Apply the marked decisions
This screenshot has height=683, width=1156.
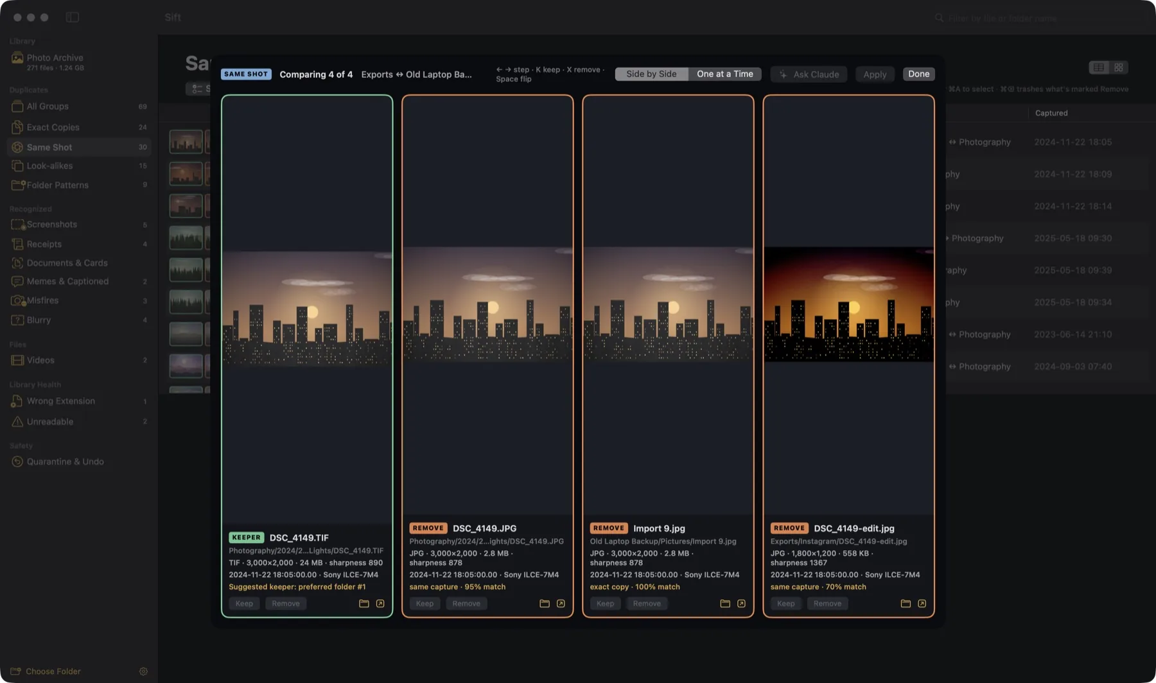(875, 74)
